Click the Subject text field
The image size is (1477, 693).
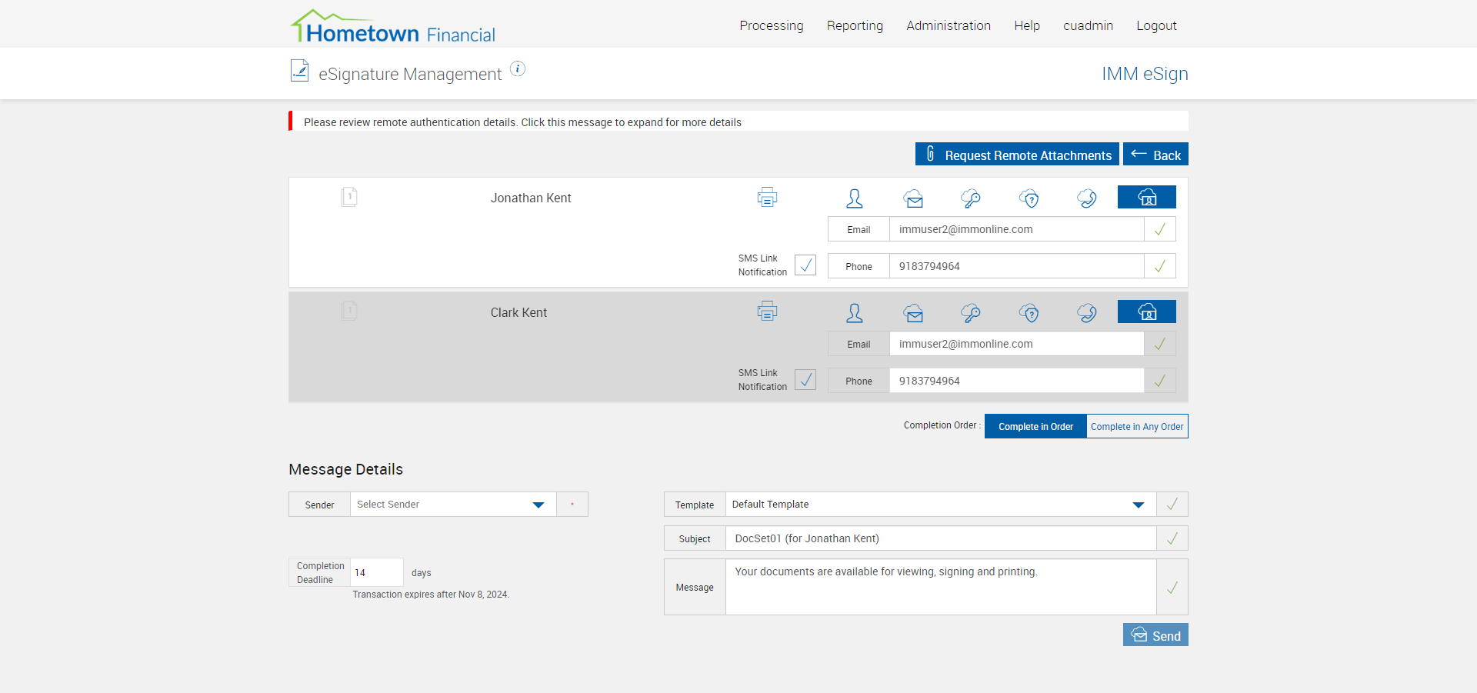pos(940,538)
